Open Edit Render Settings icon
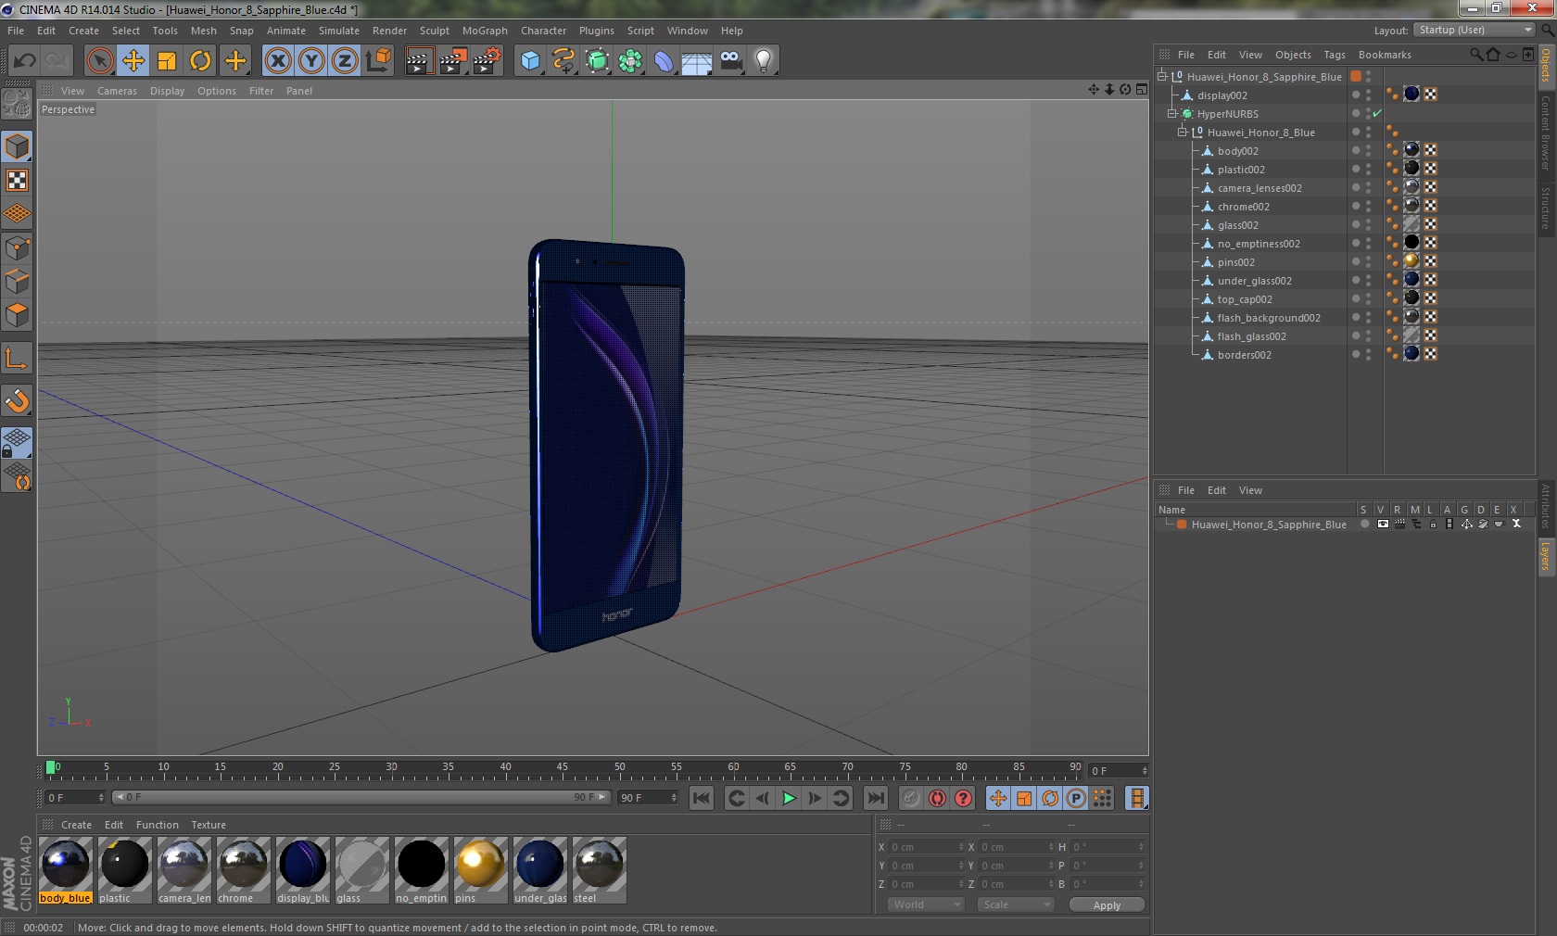1557x936 pixels. pos(487,61)
